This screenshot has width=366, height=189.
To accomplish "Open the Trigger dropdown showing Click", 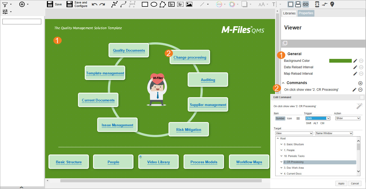I will (318, 118).
